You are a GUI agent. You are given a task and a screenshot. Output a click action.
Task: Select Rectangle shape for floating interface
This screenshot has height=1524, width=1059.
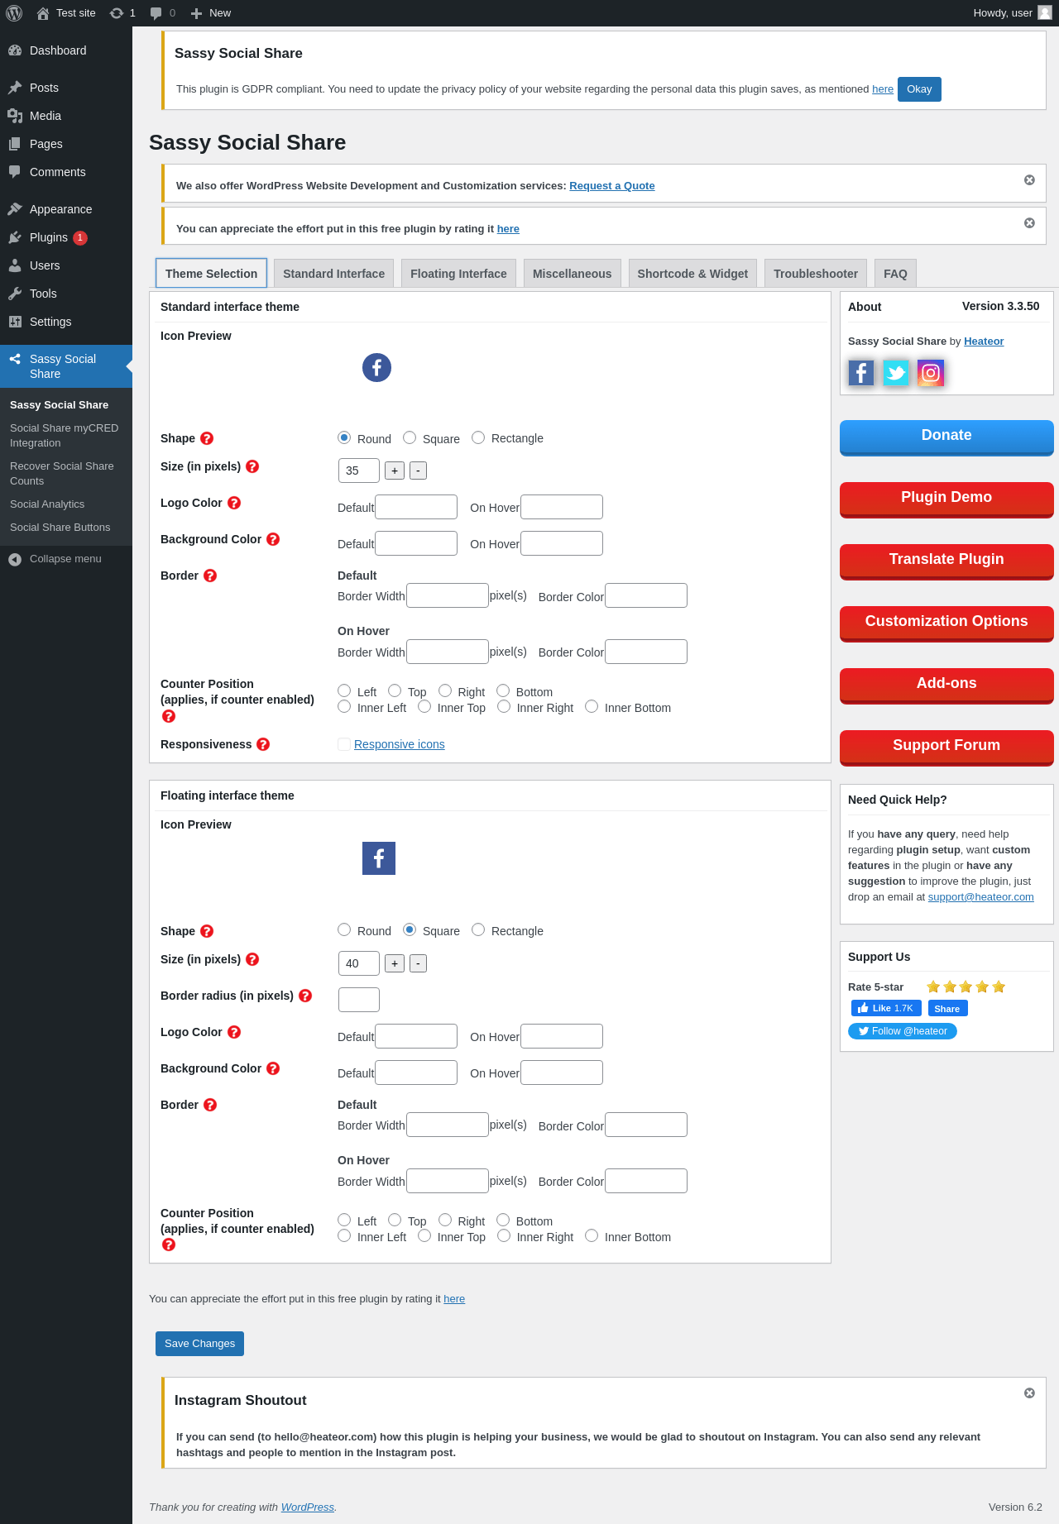click(x=478, y=929)
